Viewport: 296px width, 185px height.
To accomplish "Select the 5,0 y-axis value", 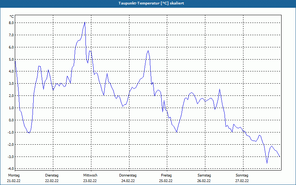I will pyautogui.click(x=11, y=59).
